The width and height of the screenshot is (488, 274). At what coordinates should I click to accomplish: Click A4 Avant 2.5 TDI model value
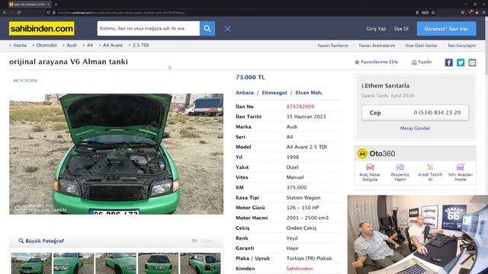(x=307, y=147)
